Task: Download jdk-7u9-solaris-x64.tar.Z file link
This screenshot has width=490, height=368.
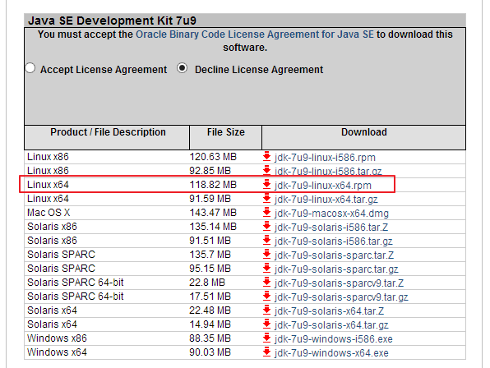Action: (329, 310)
